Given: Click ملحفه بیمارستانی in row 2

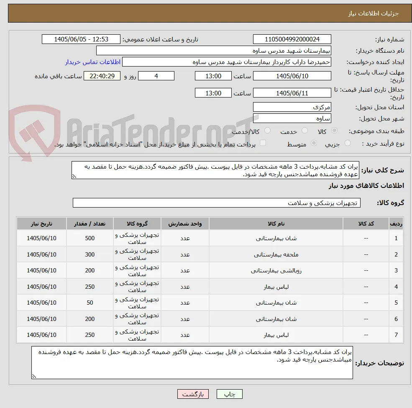Looking at the screenshot, I should click(276, 254).
